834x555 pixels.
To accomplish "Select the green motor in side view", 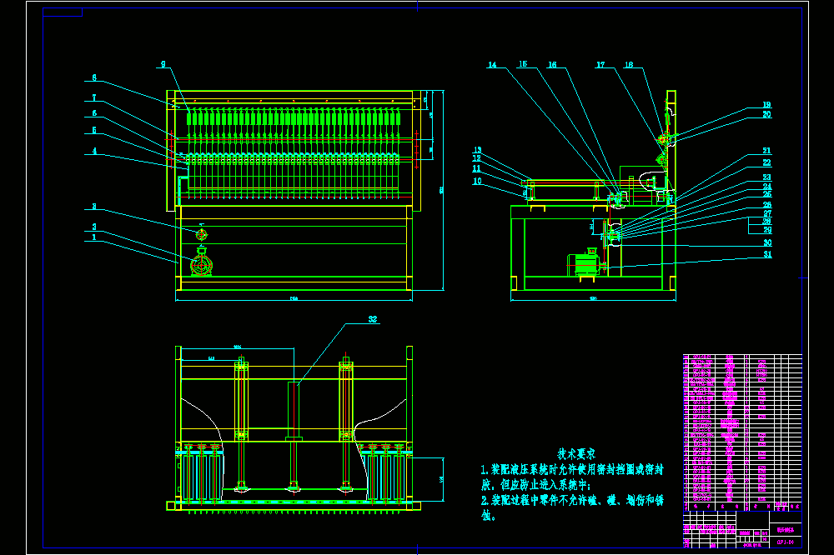I will (x=585, y=263).
